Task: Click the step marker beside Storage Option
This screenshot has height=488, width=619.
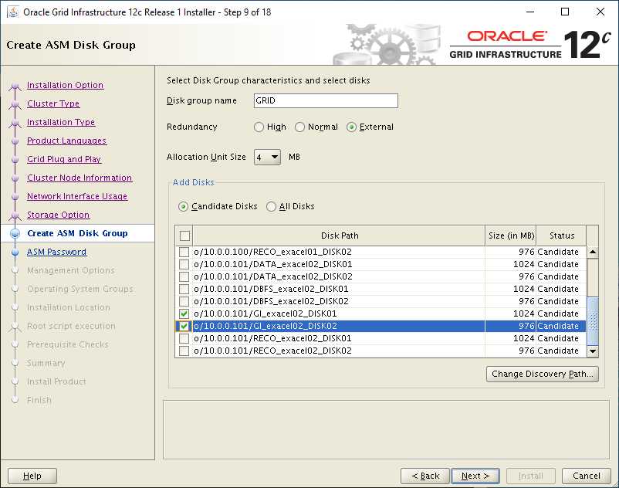Action: pos(15,215)
